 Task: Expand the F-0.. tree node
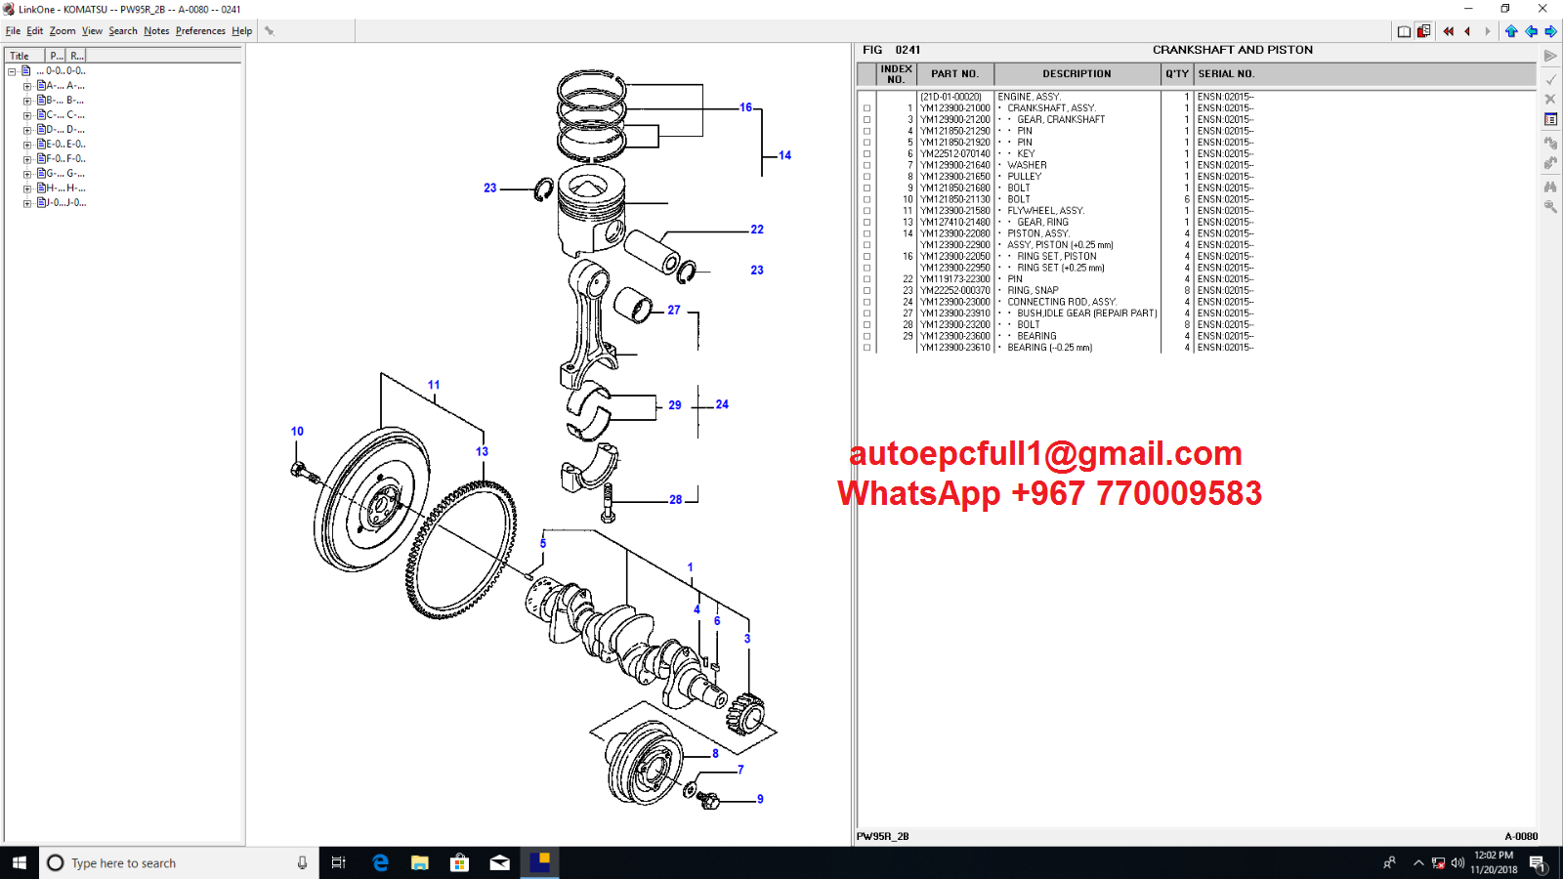(x=27, y=159)
